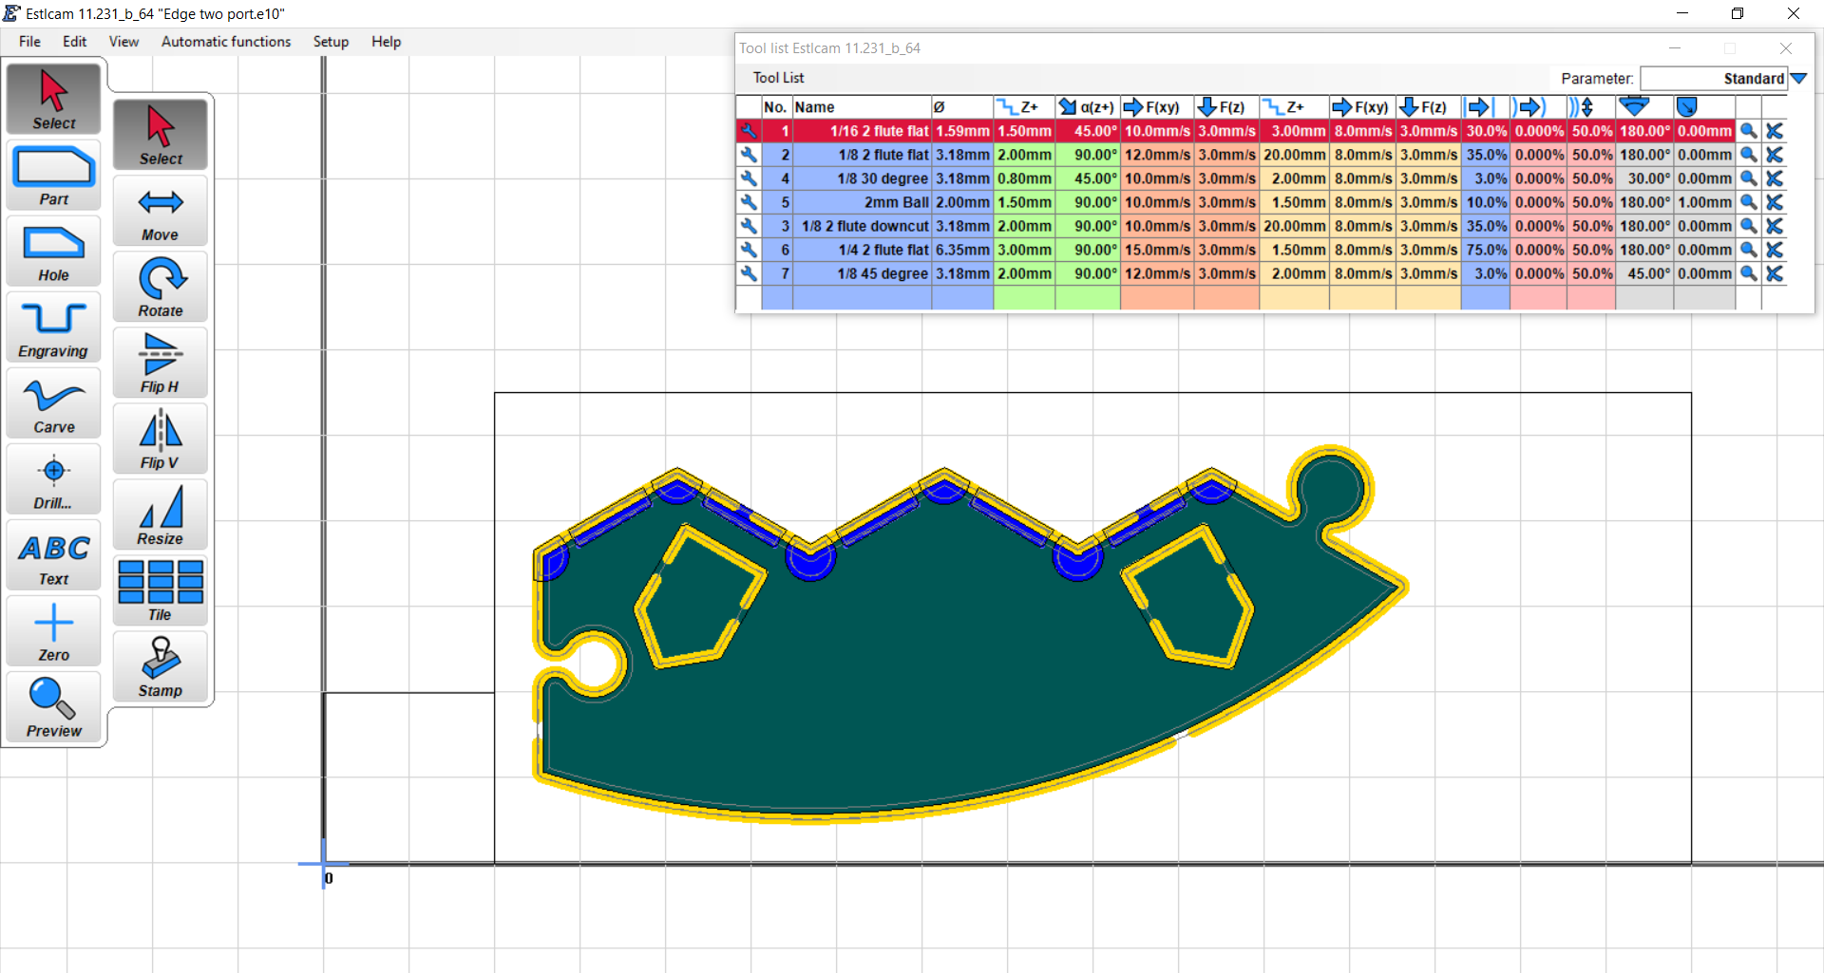Click magnifier icon on 2mm Ball row
Screen dimensions: 1824x973
pyautogui.click(x=1748, y=202)
